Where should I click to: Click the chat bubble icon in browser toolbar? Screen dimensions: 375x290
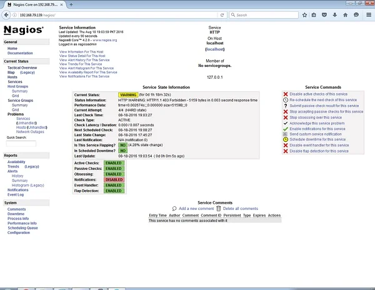356,15
